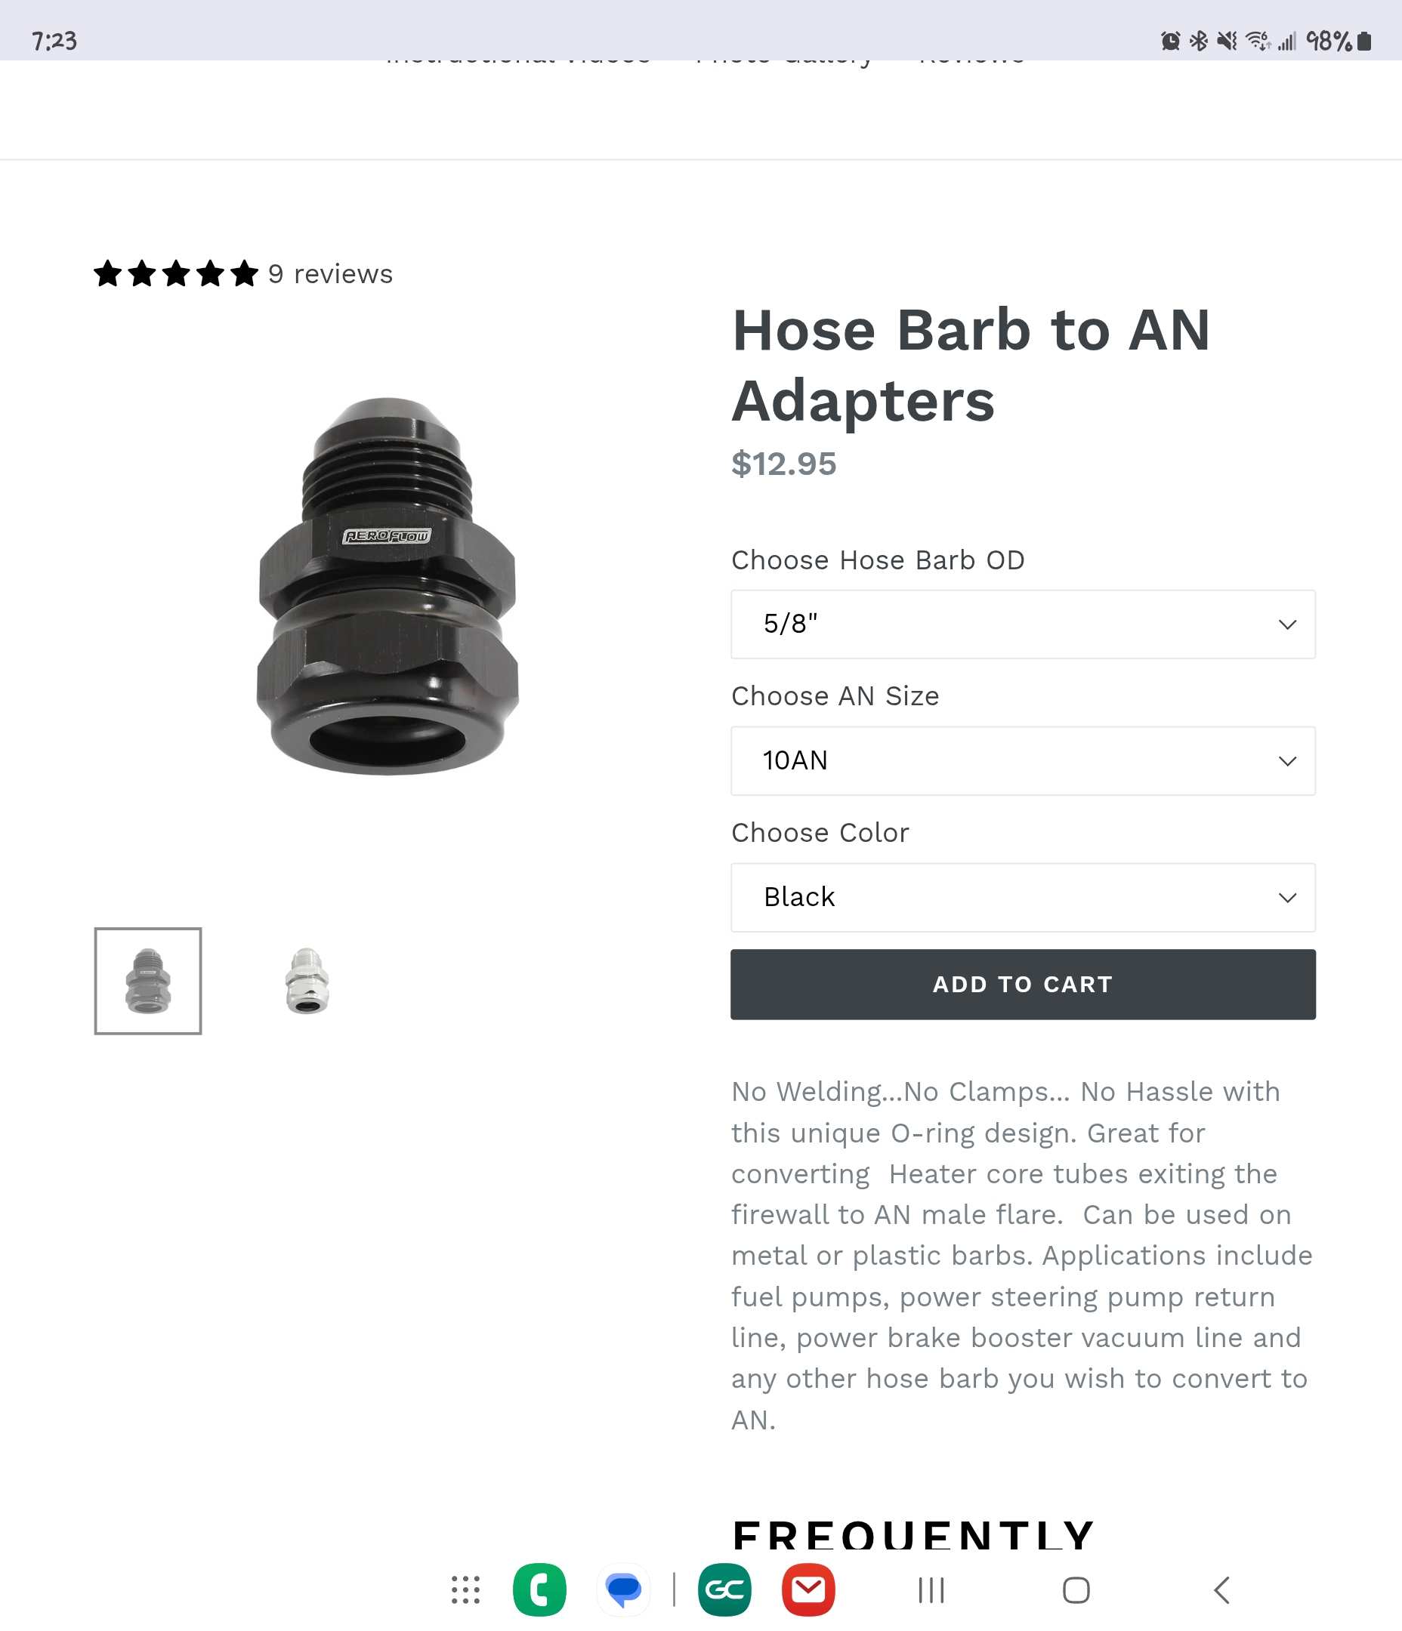Launch the green GC app icon
Viewport: 1402px width, 1631px height.
click(x=724, y=1589)
